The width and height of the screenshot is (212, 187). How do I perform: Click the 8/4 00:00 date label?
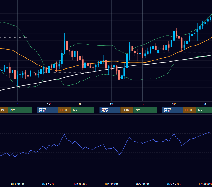click(80, 184)
